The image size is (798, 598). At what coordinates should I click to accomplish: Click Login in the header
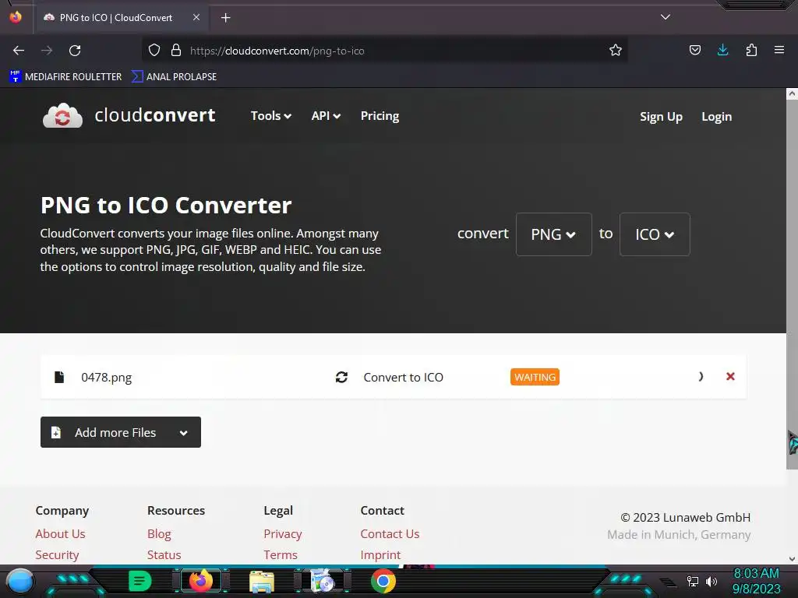point(717,117)
